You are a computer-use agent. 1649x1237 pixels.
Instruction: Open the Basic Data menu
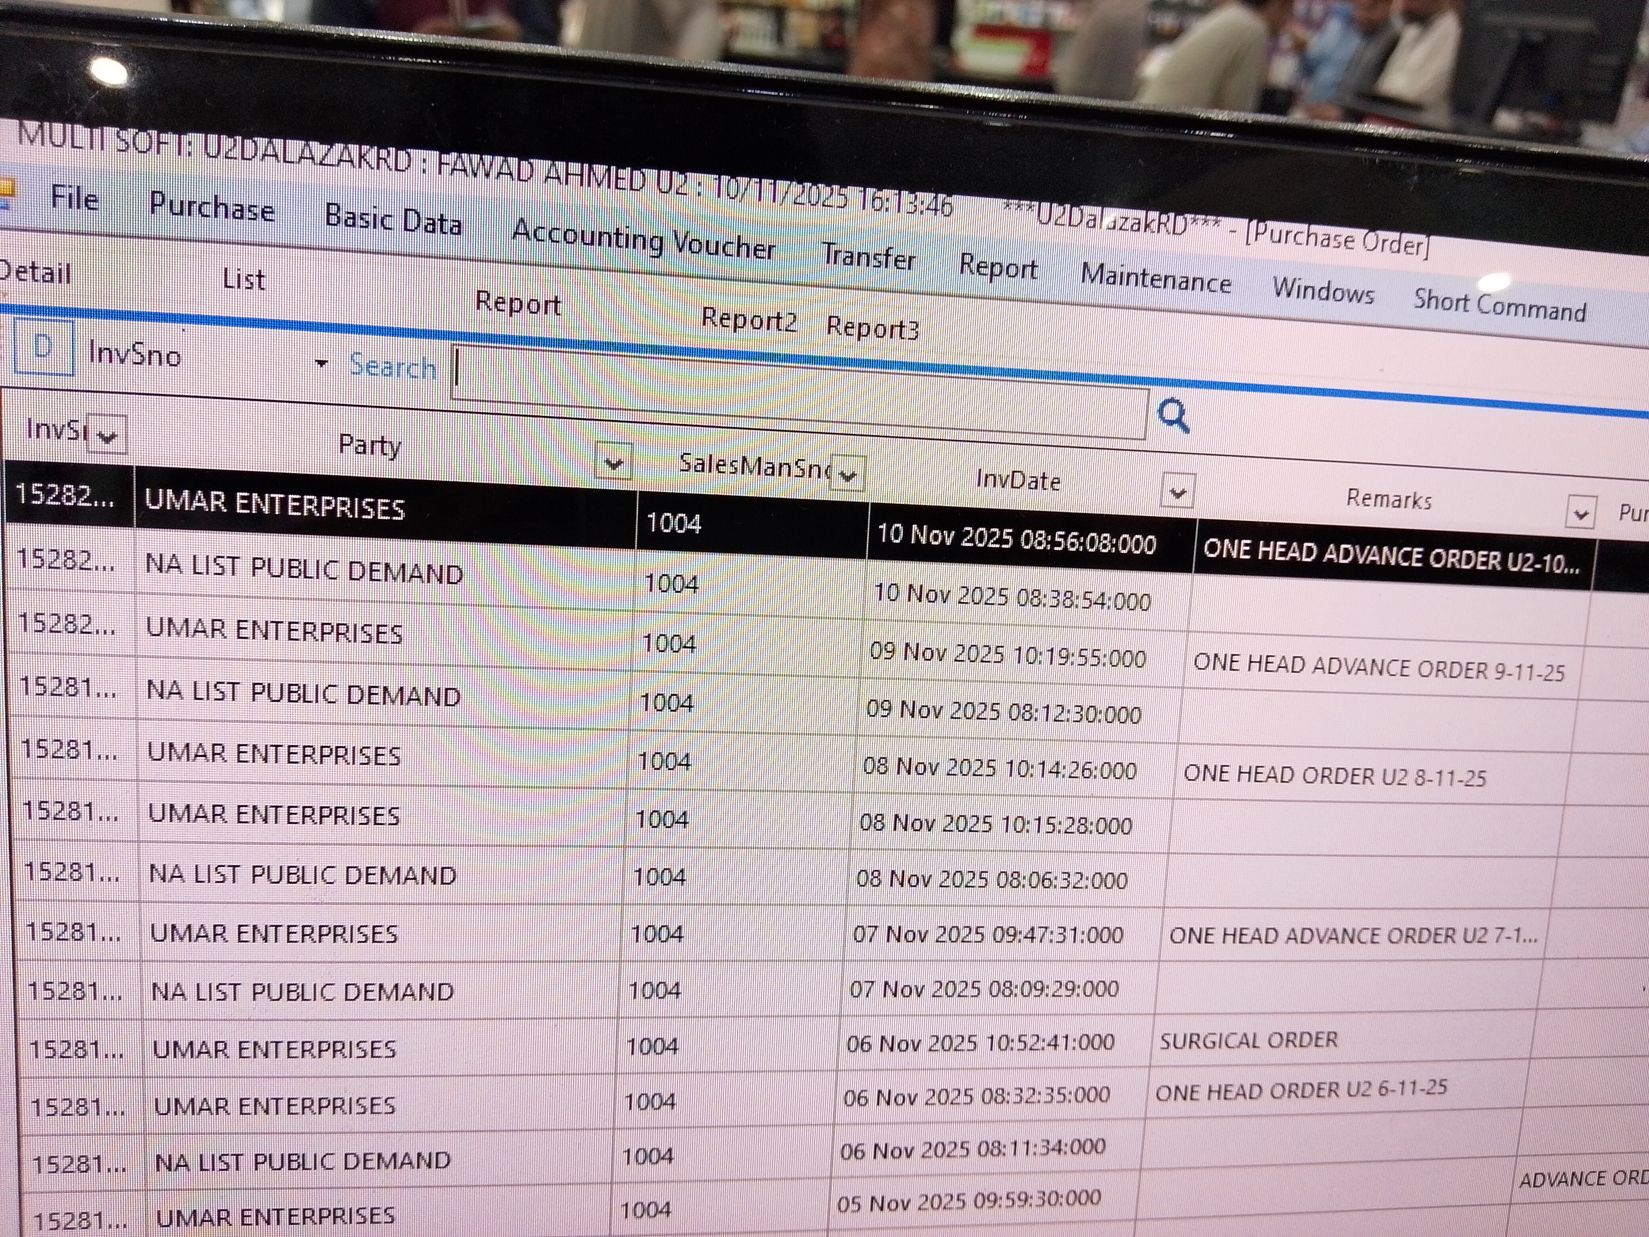click(x=393, y=220)
